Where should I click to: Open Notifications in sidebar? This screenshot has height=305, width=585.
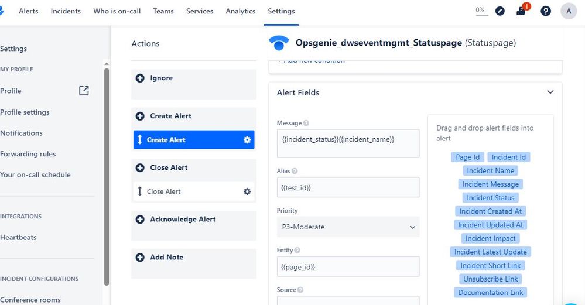(21, 133)
